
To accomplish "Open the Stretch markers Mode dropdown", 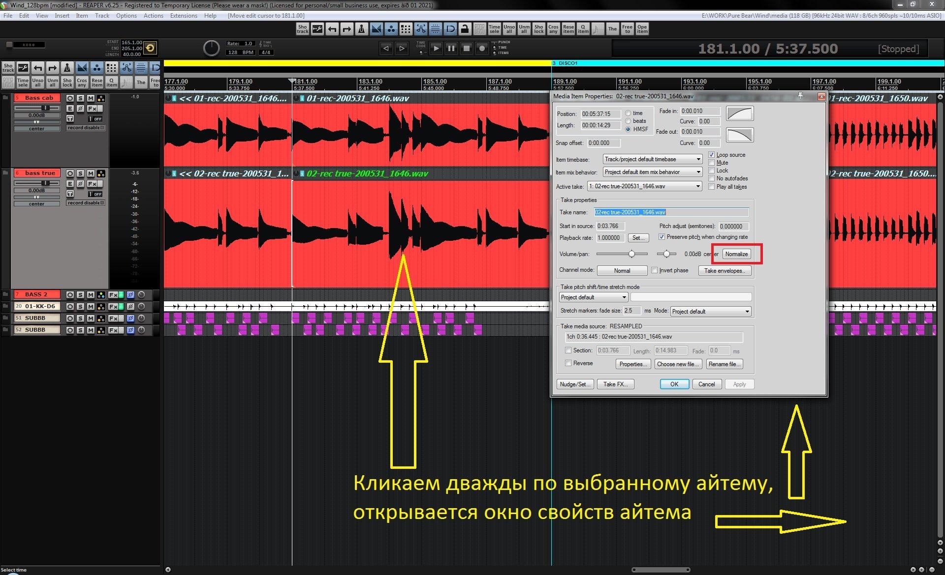I will tap(710, 312).
